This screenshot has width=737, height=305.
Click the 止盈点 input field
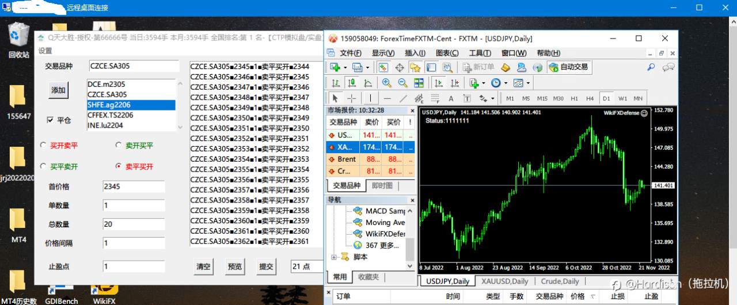pyautogui.click(x=134, y=266)
